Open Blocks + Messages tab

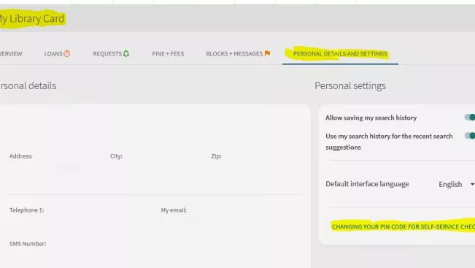238,54
